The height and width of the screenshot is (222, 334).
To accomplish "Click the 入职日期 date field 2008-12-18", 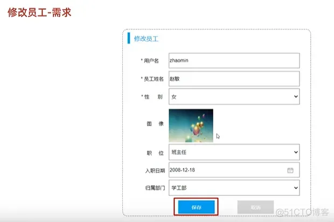I will pos(234,170).
